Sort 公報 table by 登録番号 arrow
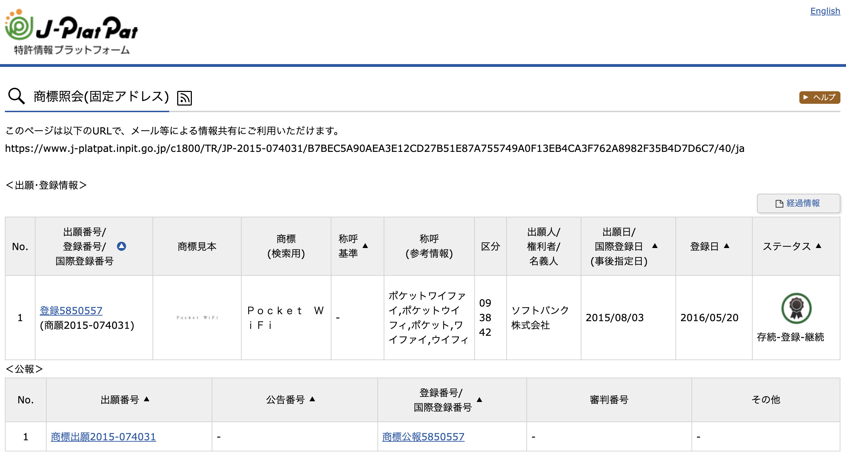Image resolution: width=846 pixels, height=457 pixels. tap(479, 400)
